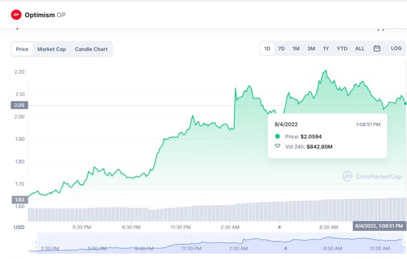Screen dimensions: 407x259
Task: Switch chart to 1M range
Action: tap(296, 48)
